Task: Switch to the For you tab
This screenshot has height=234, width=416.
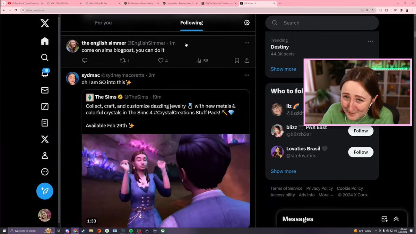Action: (103, 23)
